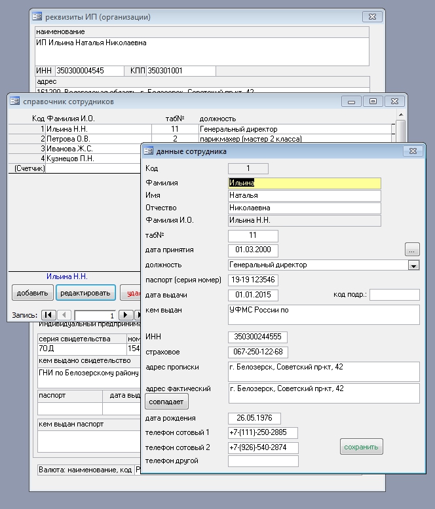Click the 'редактировать' button
The width and height of the screenshot is (435, 509).
(86, 293)
